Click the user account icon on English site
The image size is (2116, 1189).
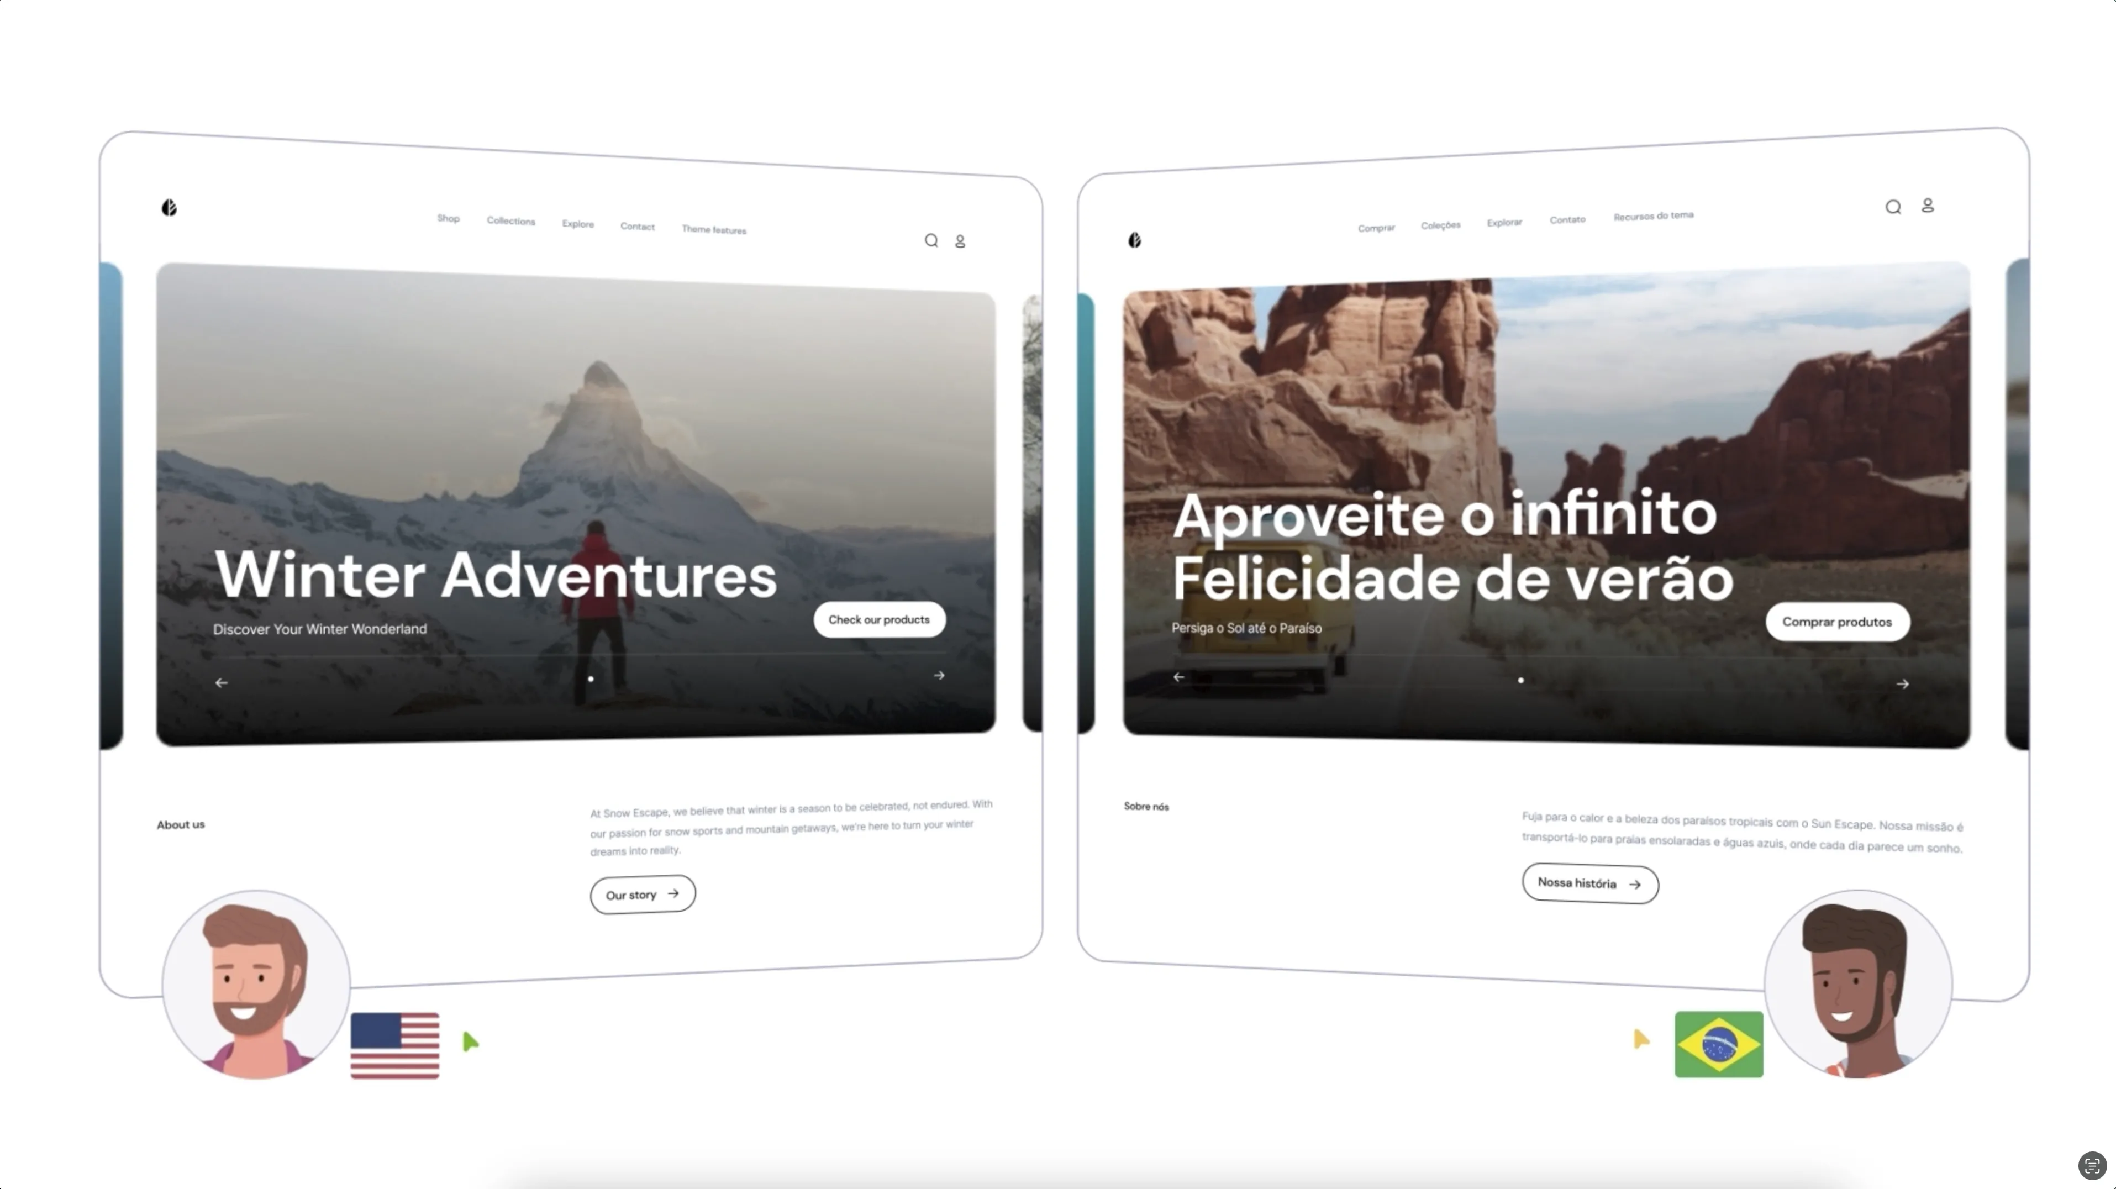(x=959, y=240)
